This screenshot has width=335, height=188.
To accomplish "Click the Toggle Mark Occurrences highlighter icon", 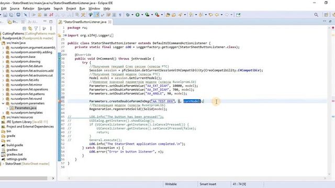I will (x=97, y=15).
